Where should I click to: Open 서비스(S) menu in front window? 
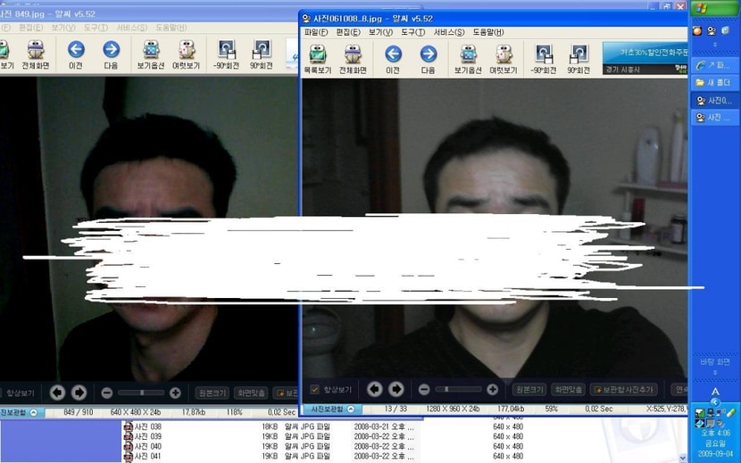click(x=449, y=32)
